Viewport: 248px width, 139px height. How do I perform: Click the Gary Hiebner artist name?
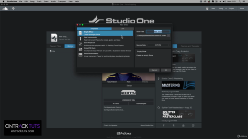(112, 82)
